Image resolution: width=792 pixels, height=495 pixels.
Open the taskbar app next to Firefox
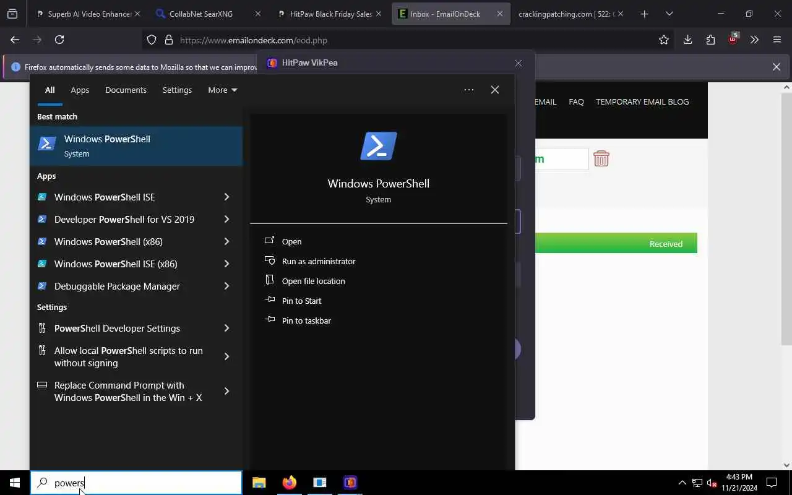[319, 483]
